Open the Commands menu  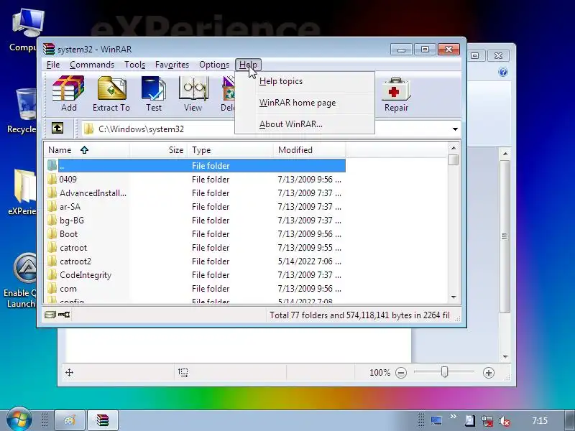click(x=92, y=65)
